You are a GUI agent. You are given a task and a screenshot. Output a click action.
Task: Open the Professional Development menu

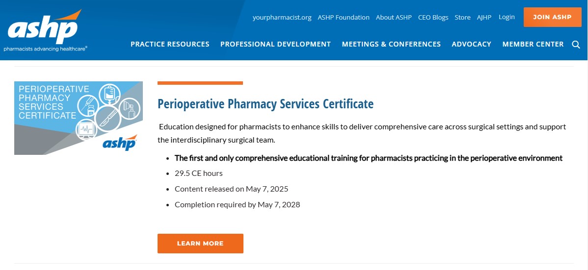click(x=275, y=44)
